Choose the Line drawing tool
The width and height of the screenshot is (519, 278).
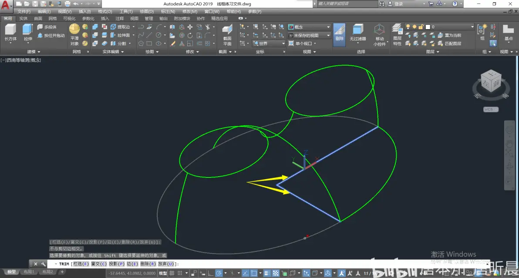(149, 35)
